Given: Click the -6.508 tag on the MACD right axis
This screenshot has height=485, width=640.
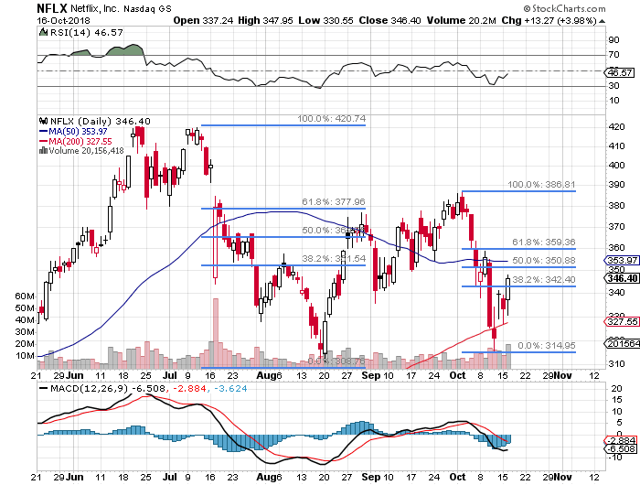Looking at the screenshot, I should (620, 449).
